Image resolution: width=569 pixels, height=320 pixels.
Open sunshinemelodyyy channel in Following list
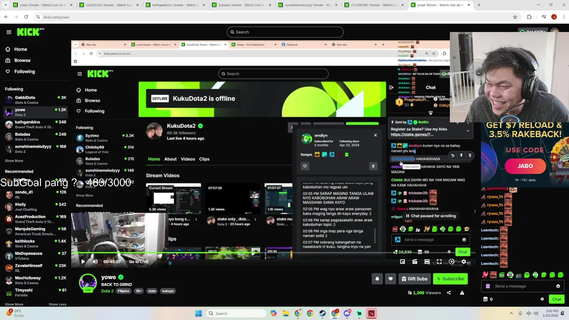click(x=35, y=148)
